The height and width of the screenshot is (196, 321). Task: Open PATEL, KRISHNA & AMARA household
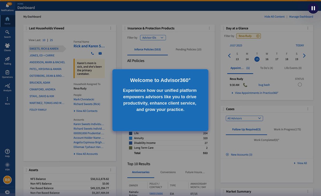tap(45, 69)
